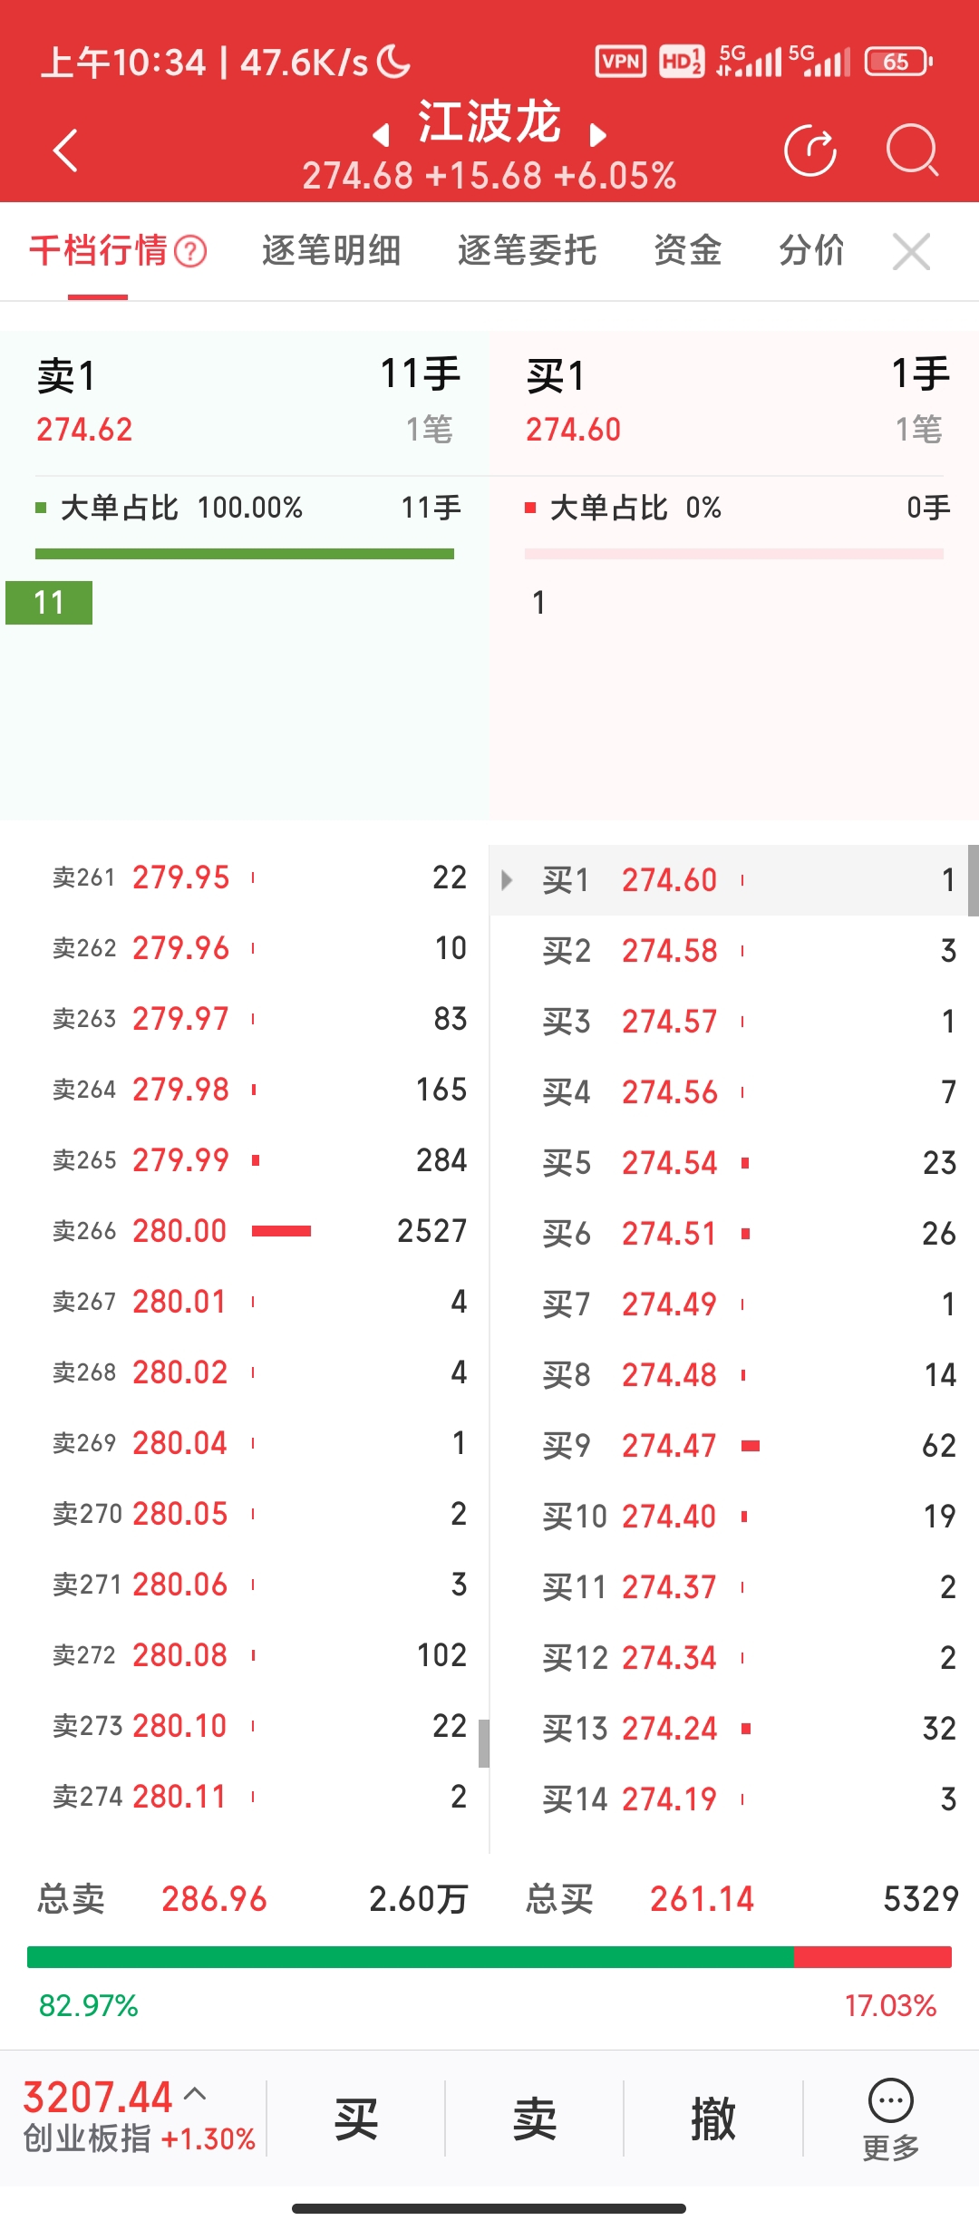The width and height of the screenshot is (979, 2230).
Task: Open the 逐笔明细 tab
Action: point(331,251)
